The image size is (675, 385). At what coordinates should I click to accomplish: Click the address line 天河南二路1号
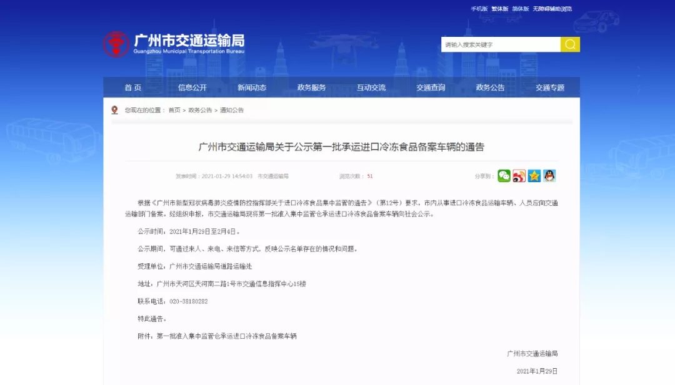pos(222,283)
